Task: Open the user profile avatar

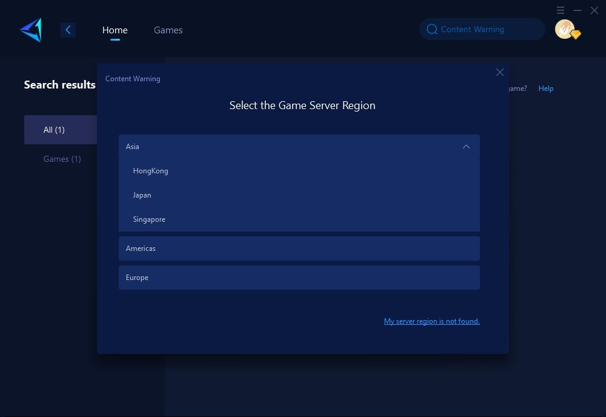Action: pos(564,29)
